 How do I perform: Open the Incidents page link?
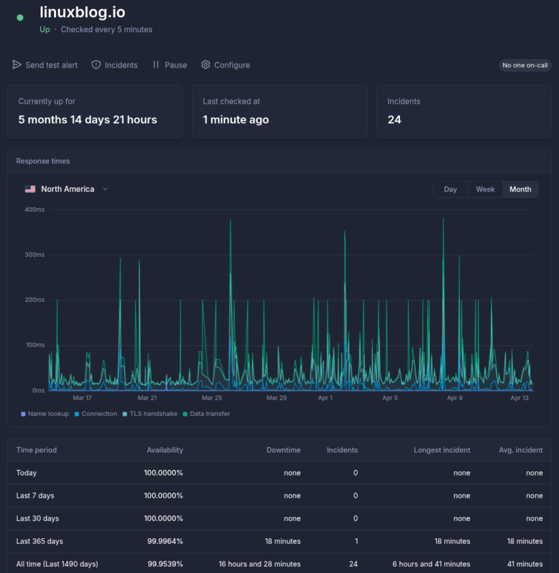115,65
